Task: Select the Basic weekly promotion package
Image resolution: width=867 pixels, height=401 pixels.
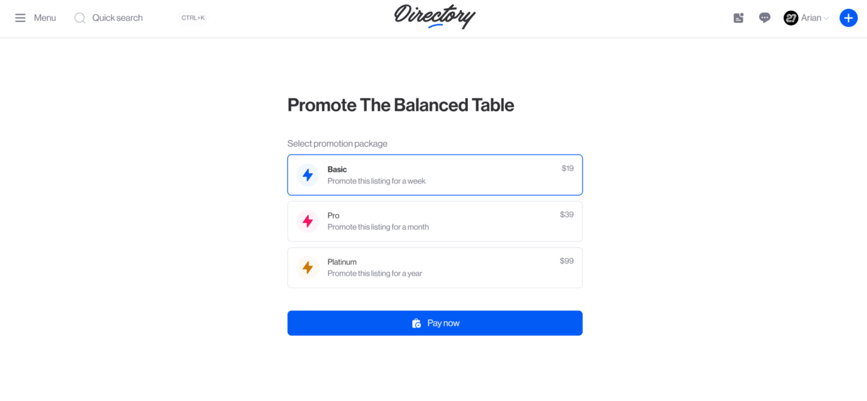Action: coord(435,175)
